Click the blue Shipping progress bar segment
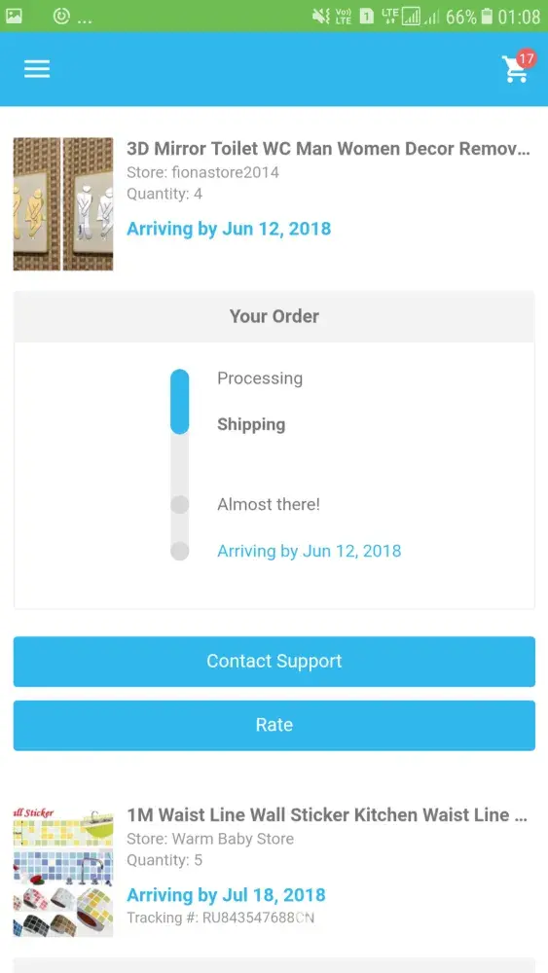 pyautogui.click(x=179, y=402)
